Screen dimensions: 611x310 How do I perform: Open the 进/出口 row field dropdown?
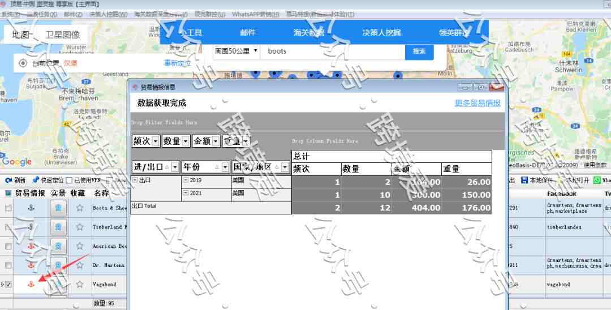[175, 167]
